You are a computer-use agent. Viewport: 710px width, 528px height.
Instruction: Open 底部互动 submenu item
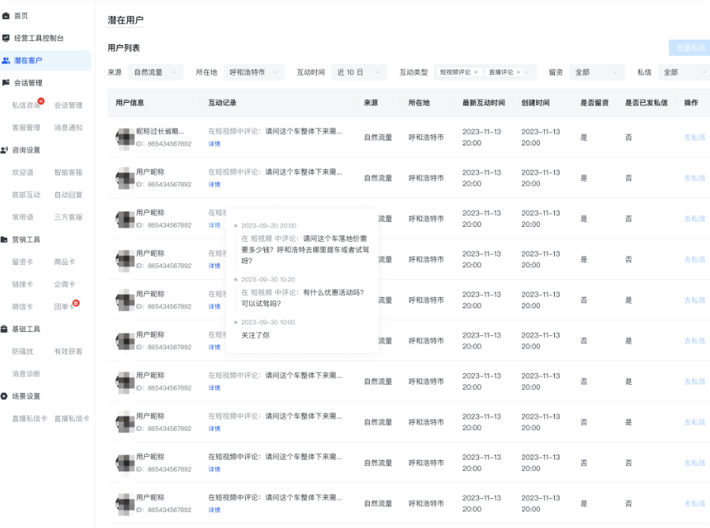tap(26, 194)
